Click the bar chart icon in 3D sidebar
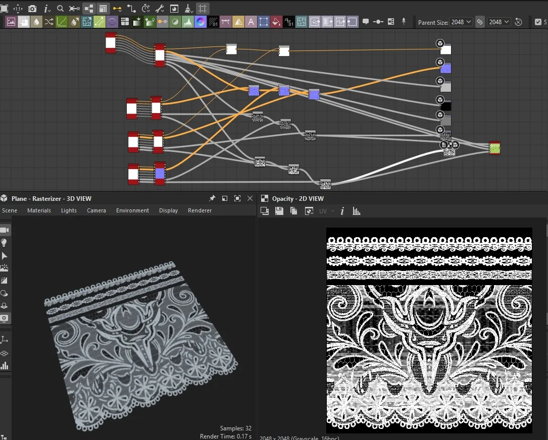Viewport: 548px width, 440px height. [4, 366]
